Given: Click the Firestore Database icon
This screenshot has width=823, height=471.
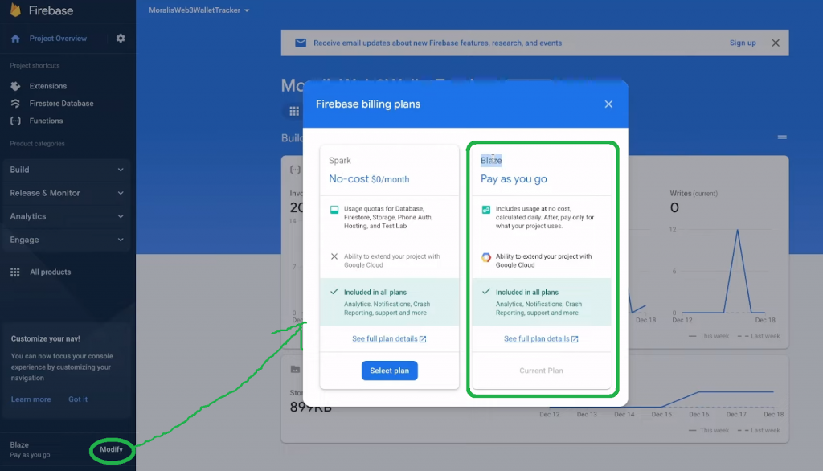Looking at the screenshot, I should click(15, 104).
